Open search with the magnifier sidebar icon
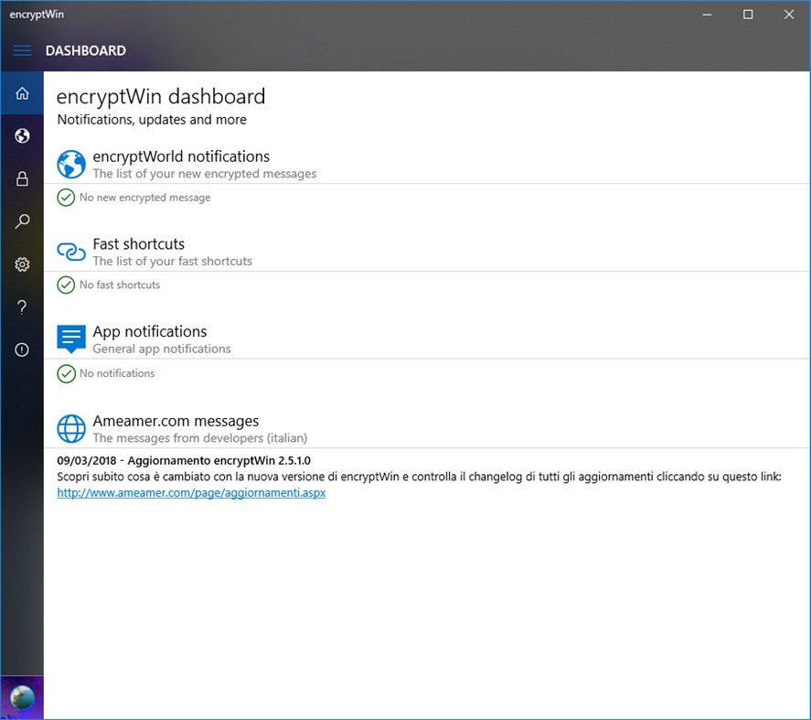Viewport: 811px width, 720px height. (x=22, y=221)
